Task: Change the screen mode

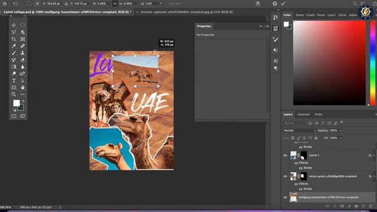Action: [22, 117]
